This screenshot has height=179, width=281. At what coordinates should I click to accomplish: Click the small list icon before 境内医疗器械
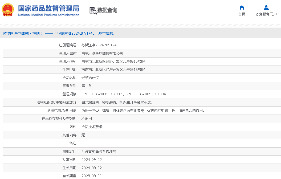coord(4,33)
